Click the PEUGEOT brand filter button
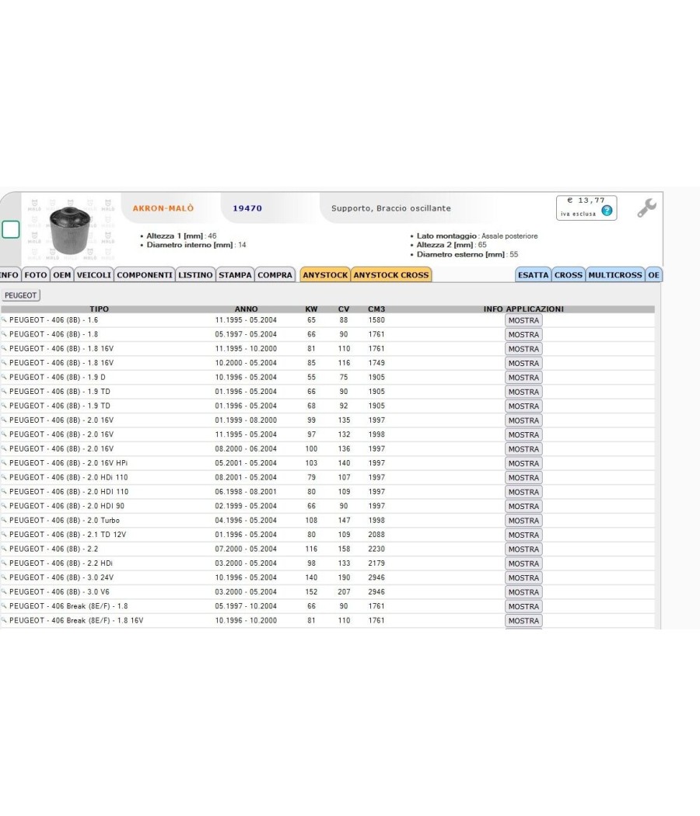The width and height of the screenshot is (700, 816). 21,295
